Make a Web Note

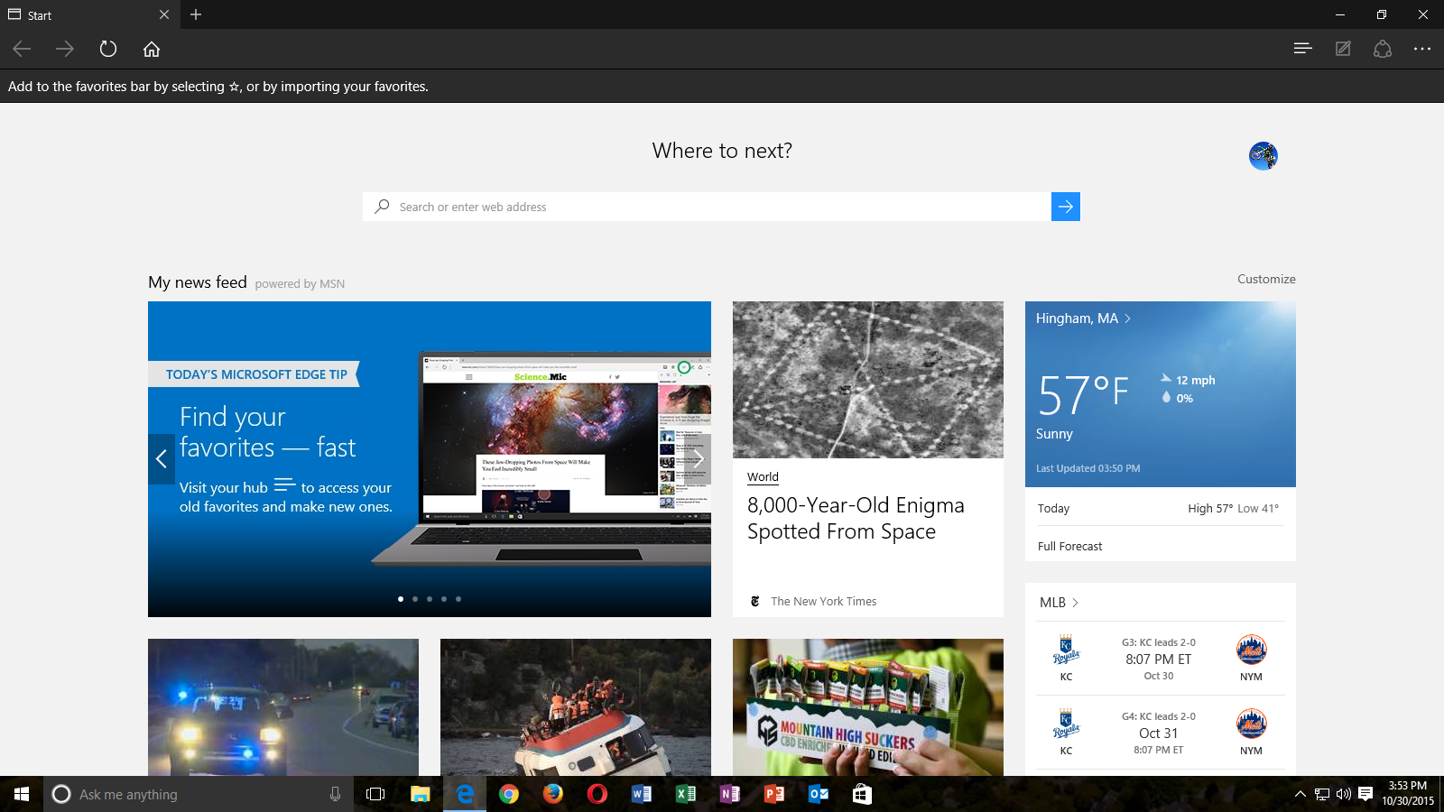1343,49
